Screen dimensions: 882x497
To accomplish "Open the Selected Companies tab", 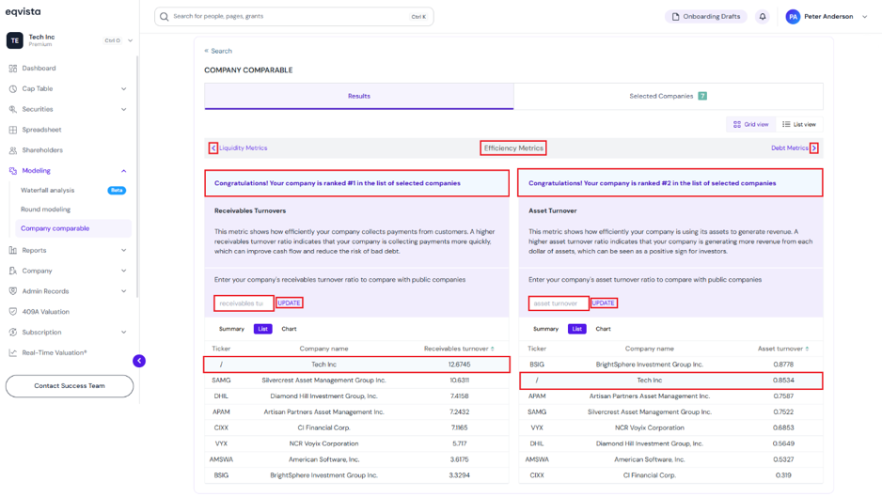I will click(x=669, y=96).
